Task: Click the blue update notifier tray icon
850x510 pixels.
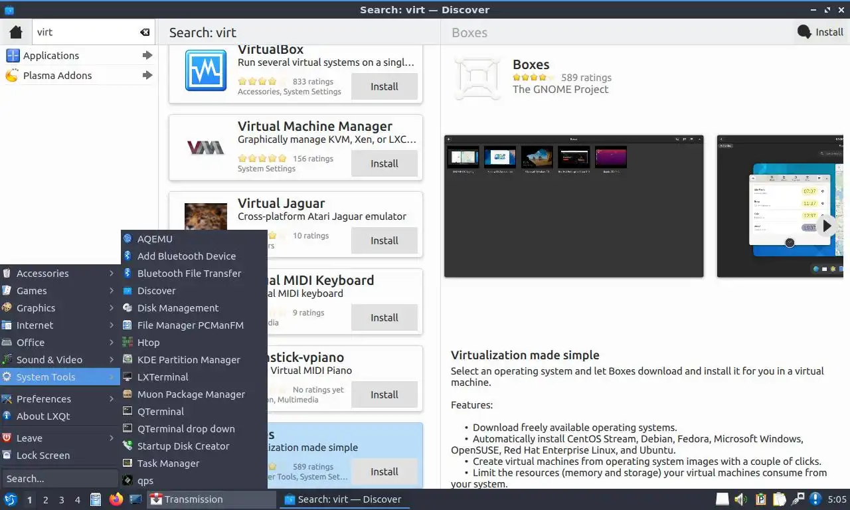Action: tap(816, 499)
